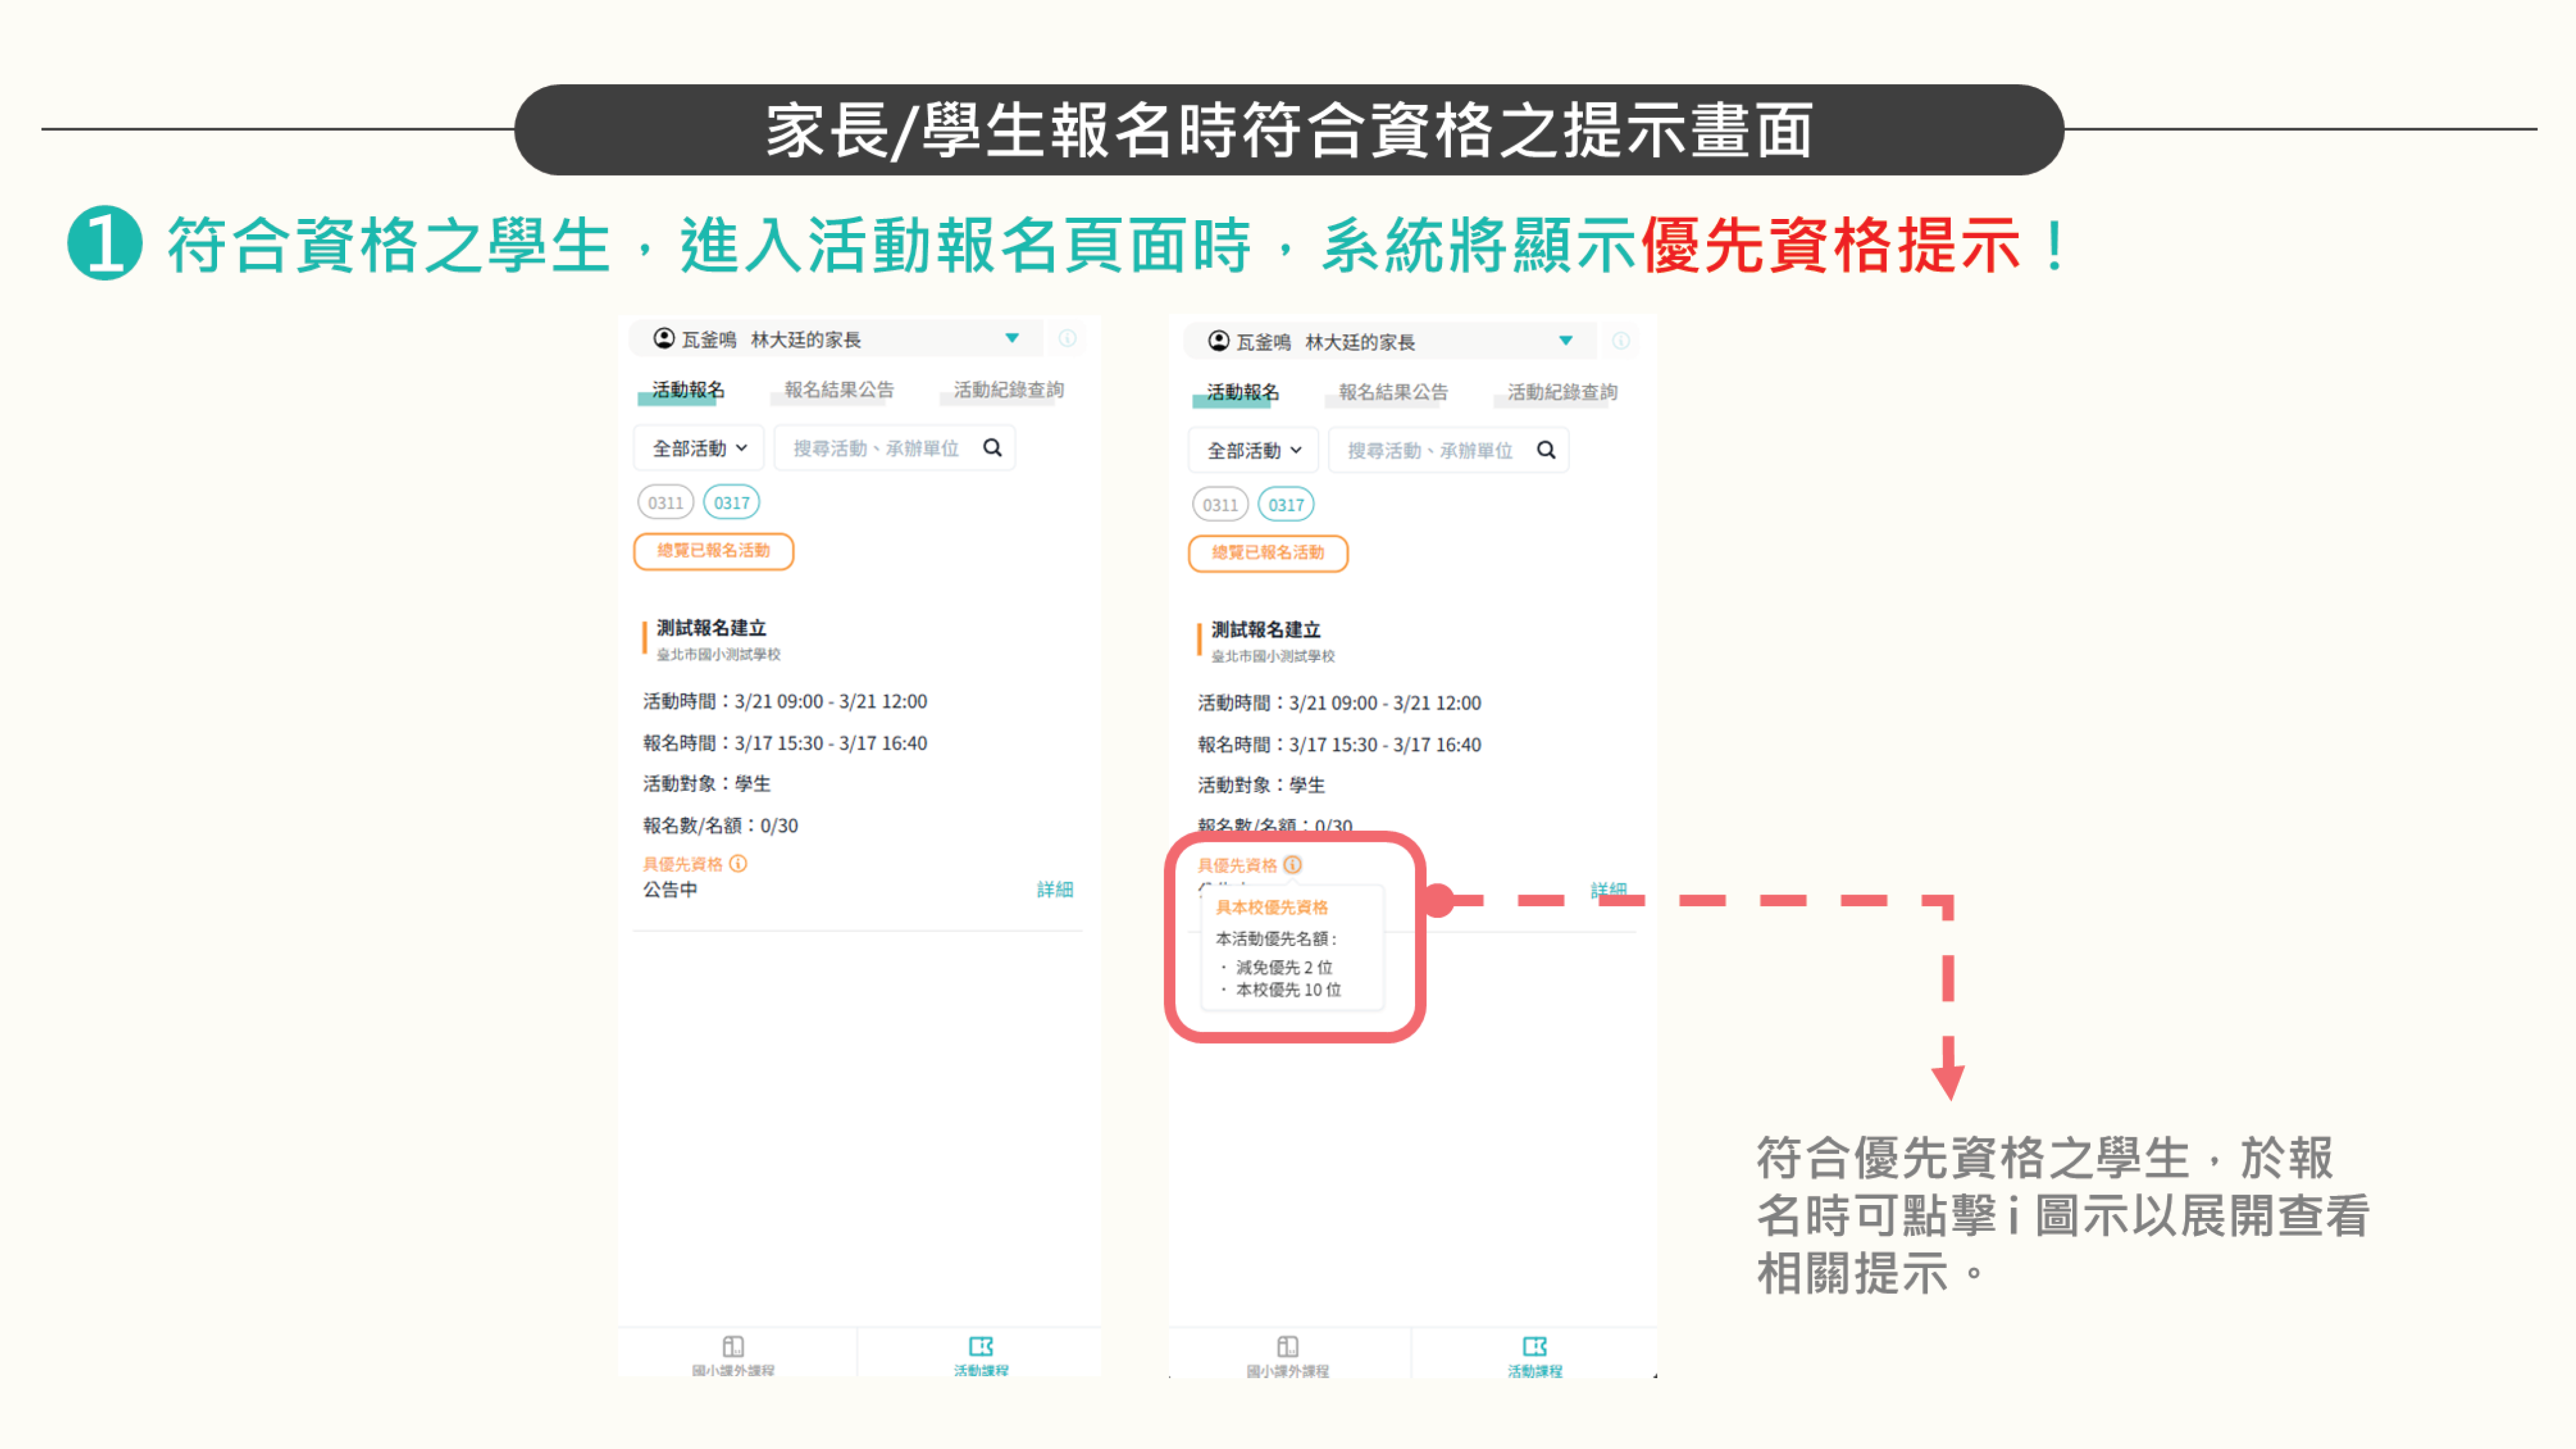This screenshot has height=1449, width=2576.
Task: Click 測試報名建立 activity title in right phone
Action: tap(1265, 629)
